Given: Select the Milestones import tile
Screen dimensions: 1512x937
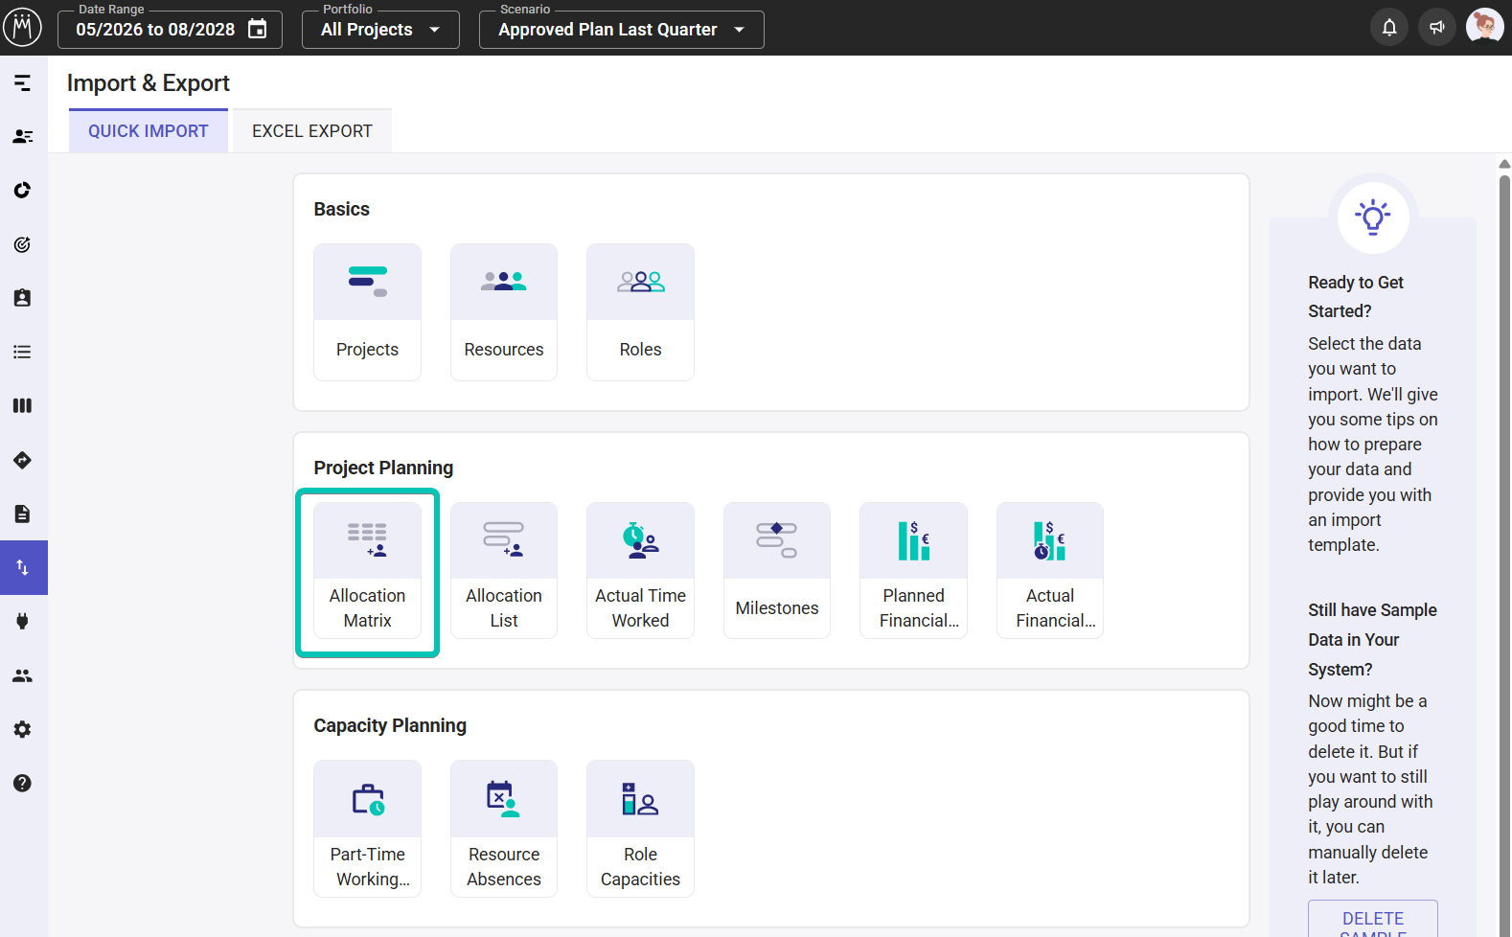Looking at the screenshot, I should coord(777,571).
